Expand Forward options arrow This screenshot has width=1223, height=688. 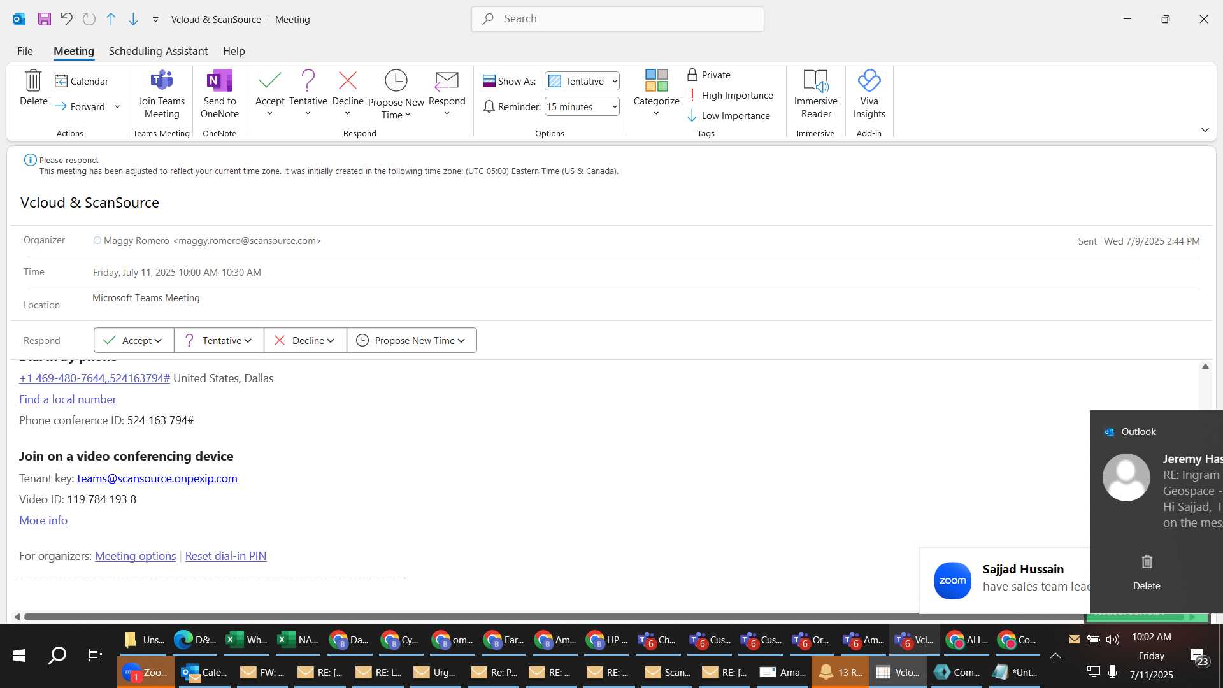coord(117,106)
